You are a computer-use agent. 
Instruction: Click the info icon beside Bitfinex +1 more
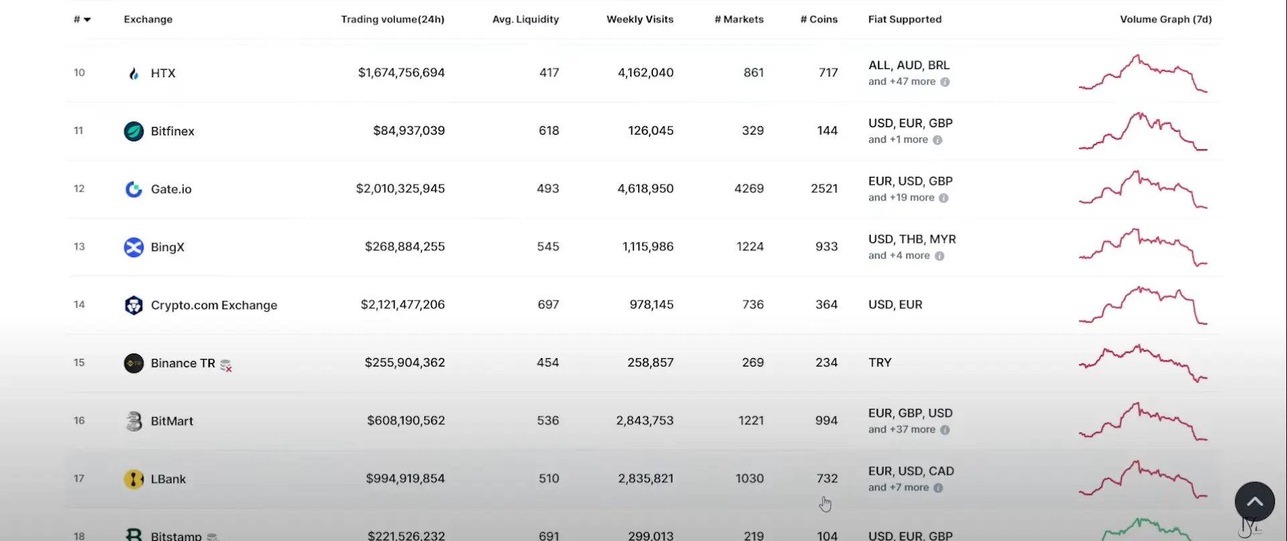pos(938,140)
